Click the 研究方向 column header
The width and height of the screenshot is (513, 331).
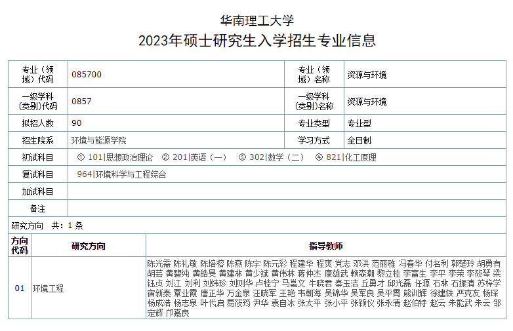pyautogui.click(x=89, y=246)
